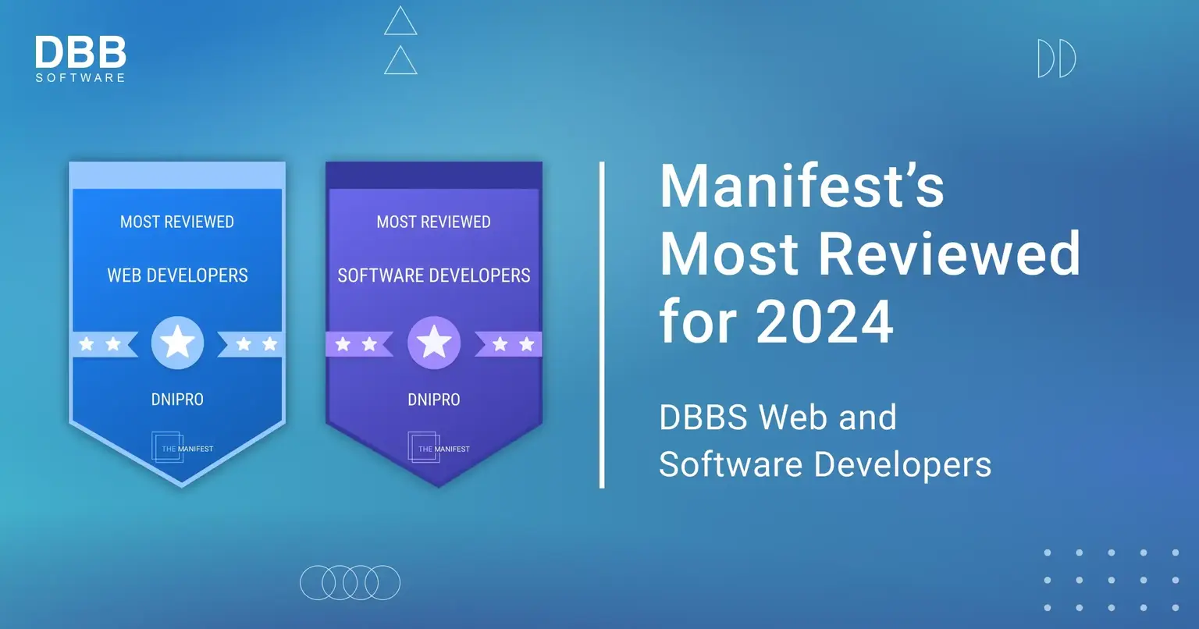Image resolution: width=1199 pixels, height=629 pixels.
Task: Click the 'DBBS Web and Software Developers' subtitle
Action: [x=825, y=441]
